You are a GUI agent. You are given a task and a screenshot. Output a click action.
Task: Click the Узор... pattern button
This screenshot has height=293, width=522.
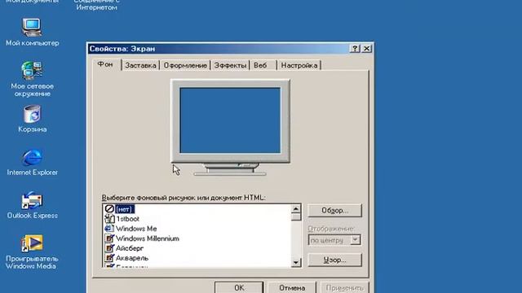[x=334, y=260]
